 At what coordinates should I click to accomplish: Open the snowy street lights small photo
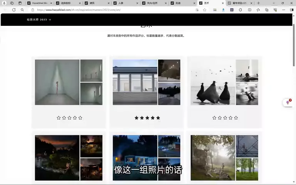click(x=169, y=71)
